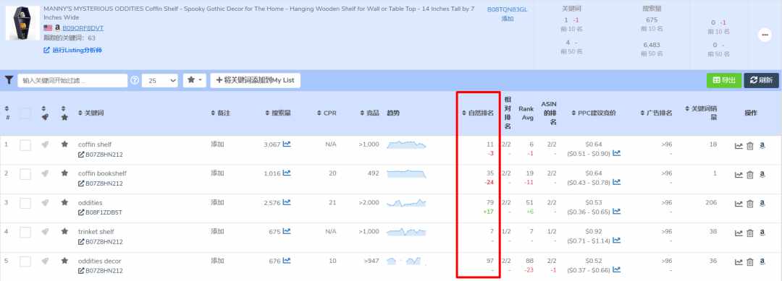Open the star filter dropdown

(x=195, y=80)
